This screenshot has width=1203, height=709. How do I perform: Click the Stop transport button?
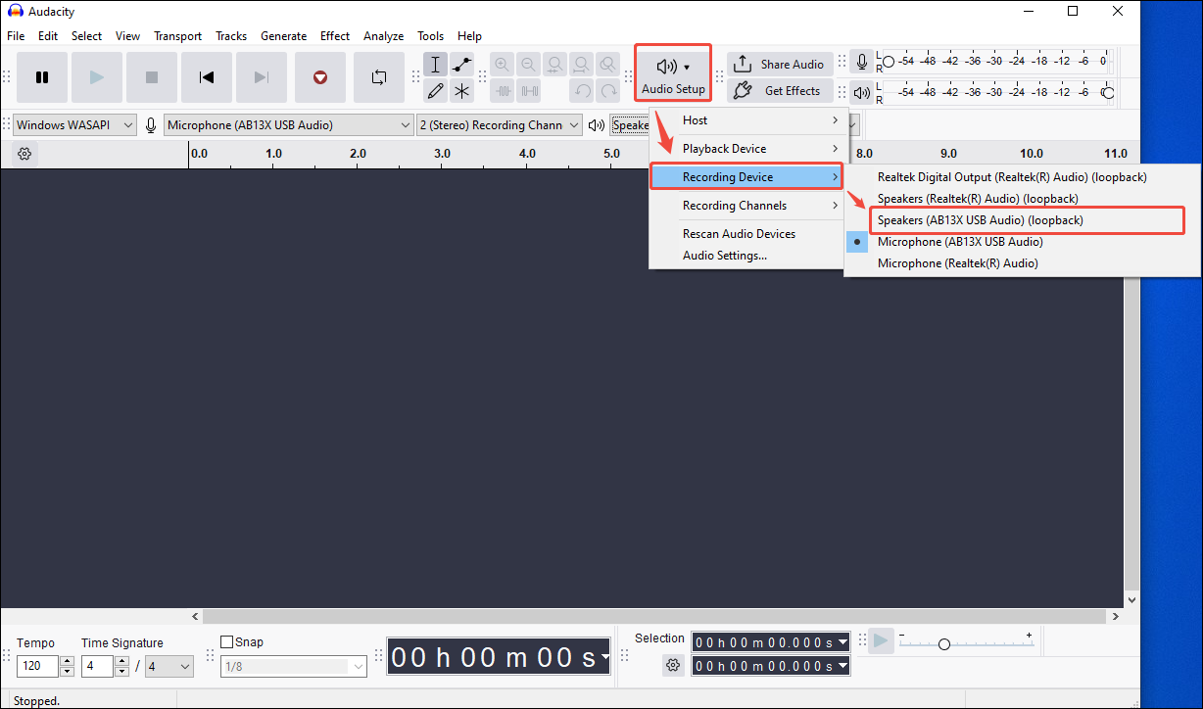coord(152,77)
